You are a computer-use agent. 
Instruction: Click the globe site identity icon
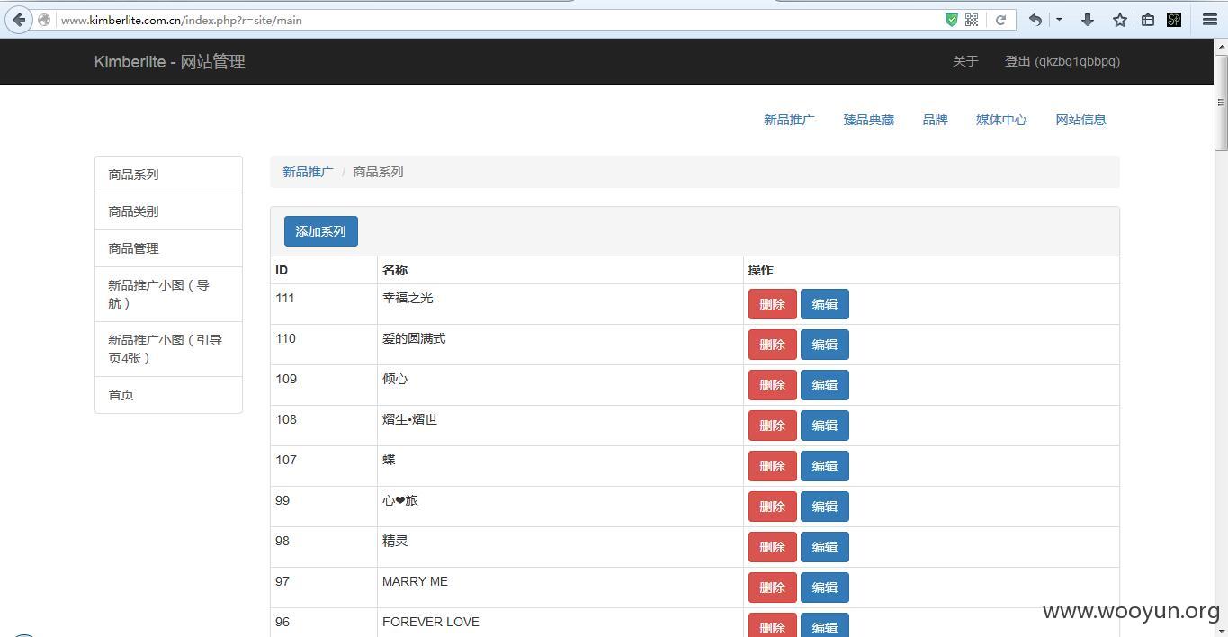point(43,20)
